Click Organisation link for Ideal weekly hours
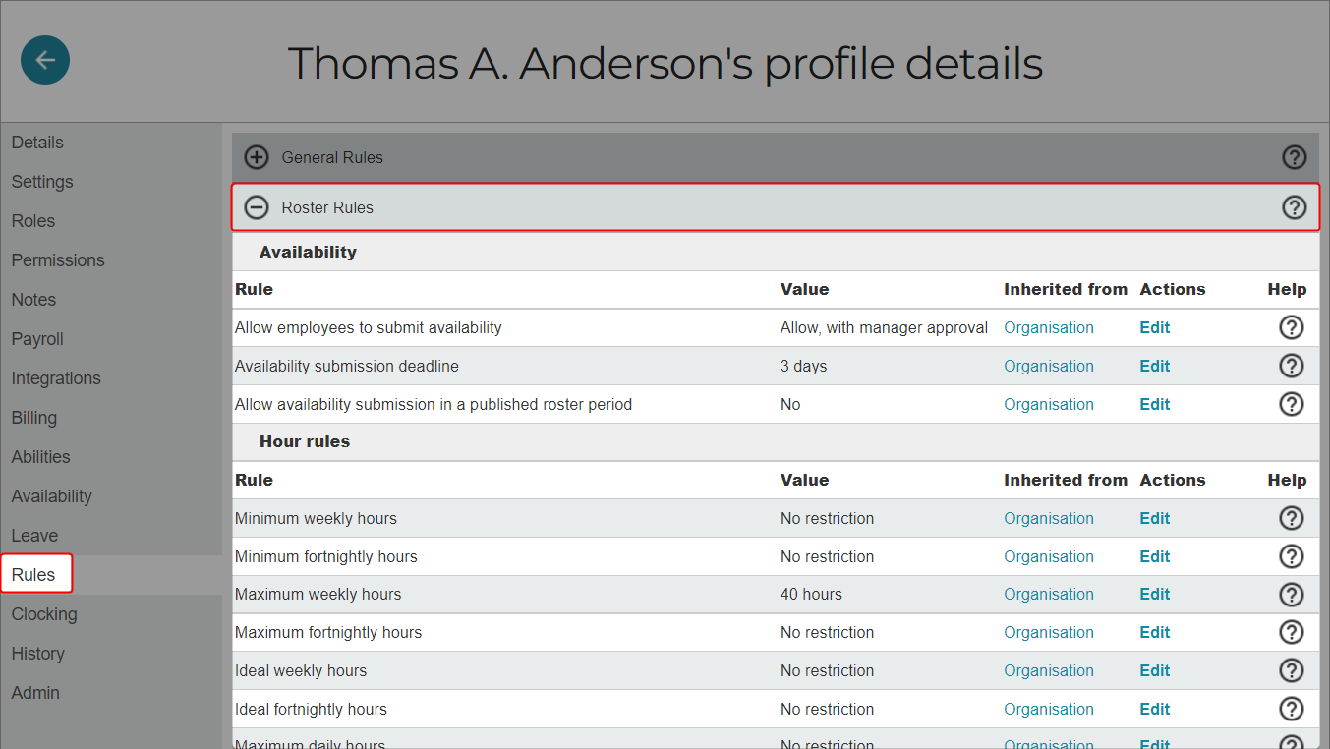The image size is (1330, 749). point(1049,670)
